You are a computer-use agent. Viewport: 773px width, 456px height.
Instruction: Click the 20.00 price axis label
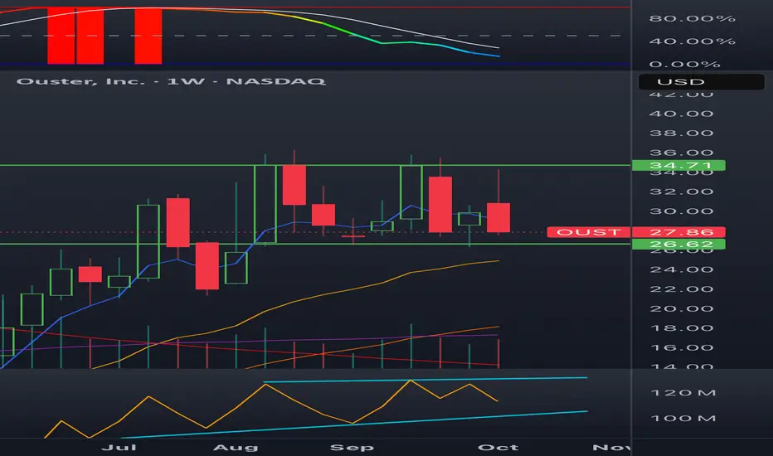pyautogui.click(x=681, y=309)
